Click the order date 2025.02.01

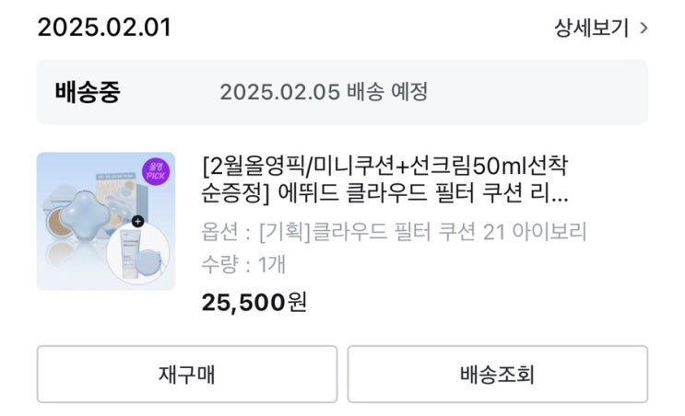point(104,27)
